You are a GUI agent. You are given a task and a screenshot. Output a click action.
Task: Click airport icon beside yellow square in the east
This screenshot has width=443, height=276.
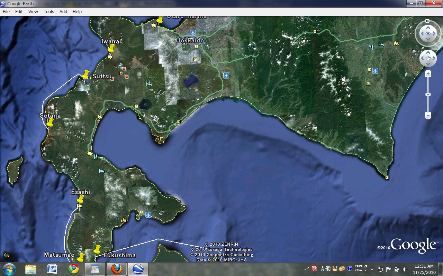pyautogui.click(x=375, y=71)
